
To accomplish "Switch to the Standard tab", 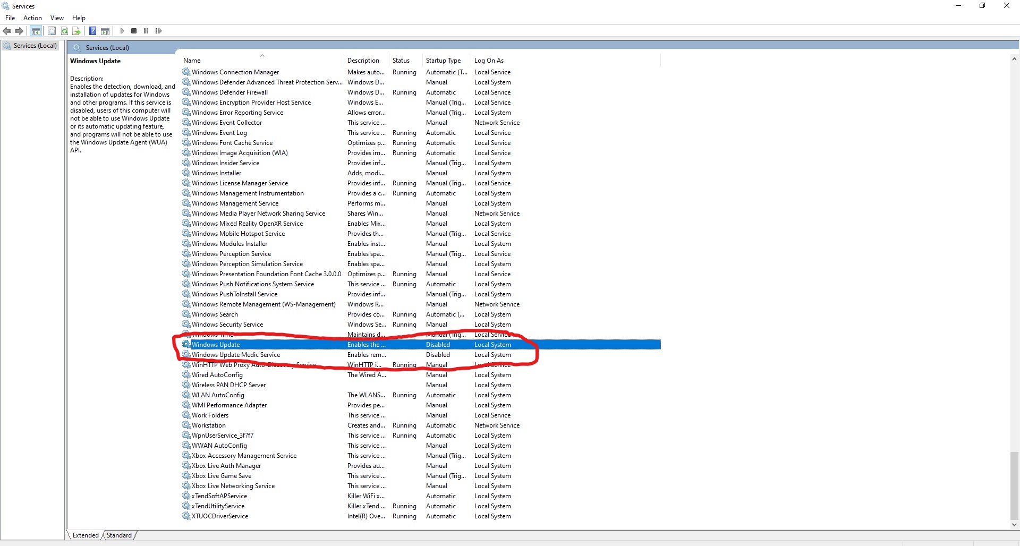I will tap(119, 535).
